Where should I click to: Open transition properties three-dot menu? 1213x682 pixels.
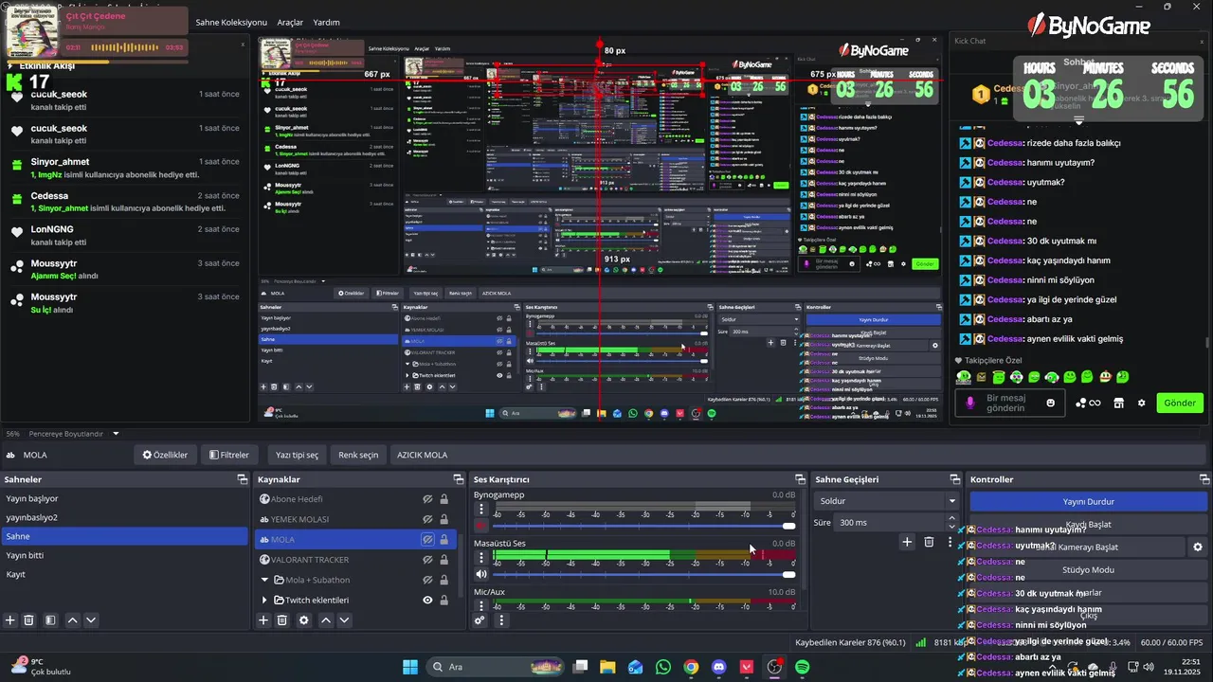click(950, 542)
